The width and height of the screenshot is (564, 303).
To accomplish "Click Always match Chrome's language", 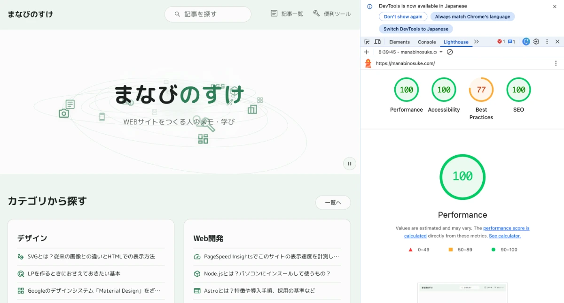I will tap(472, 16).
